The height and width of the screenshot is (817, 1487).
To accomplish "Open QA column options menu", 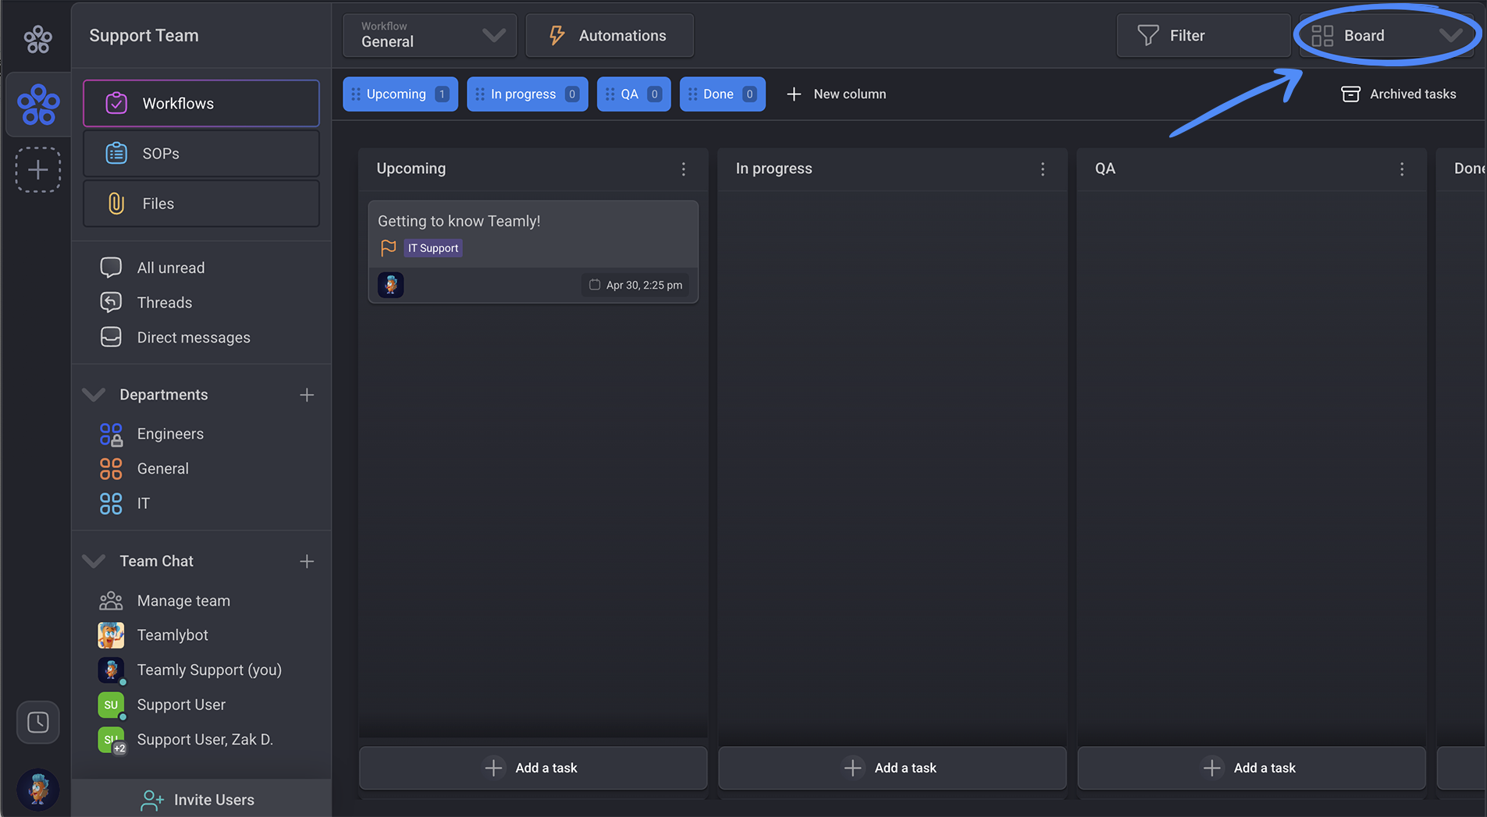I will tap(1402, 169).
